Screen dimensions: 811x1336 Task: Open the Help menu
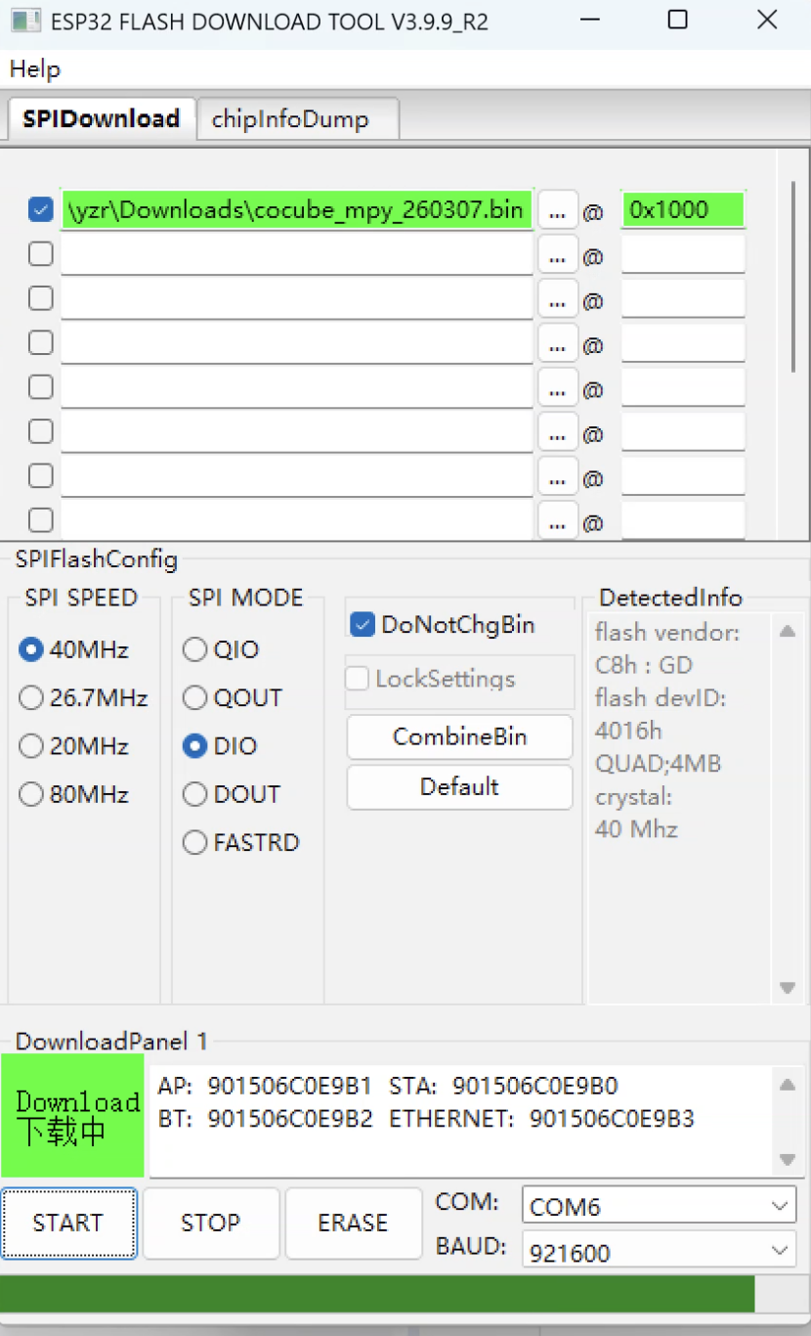[x=35, y=68]
